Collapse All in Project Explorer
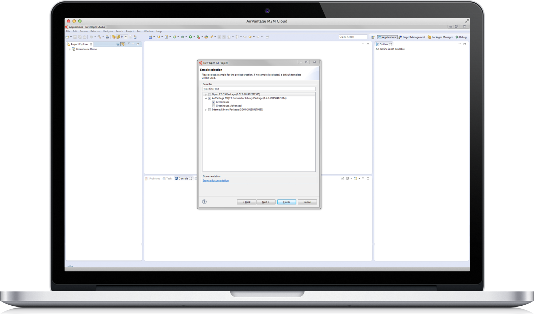The width and height of the screenshot is (534, 314). click(x=118, y=44)
